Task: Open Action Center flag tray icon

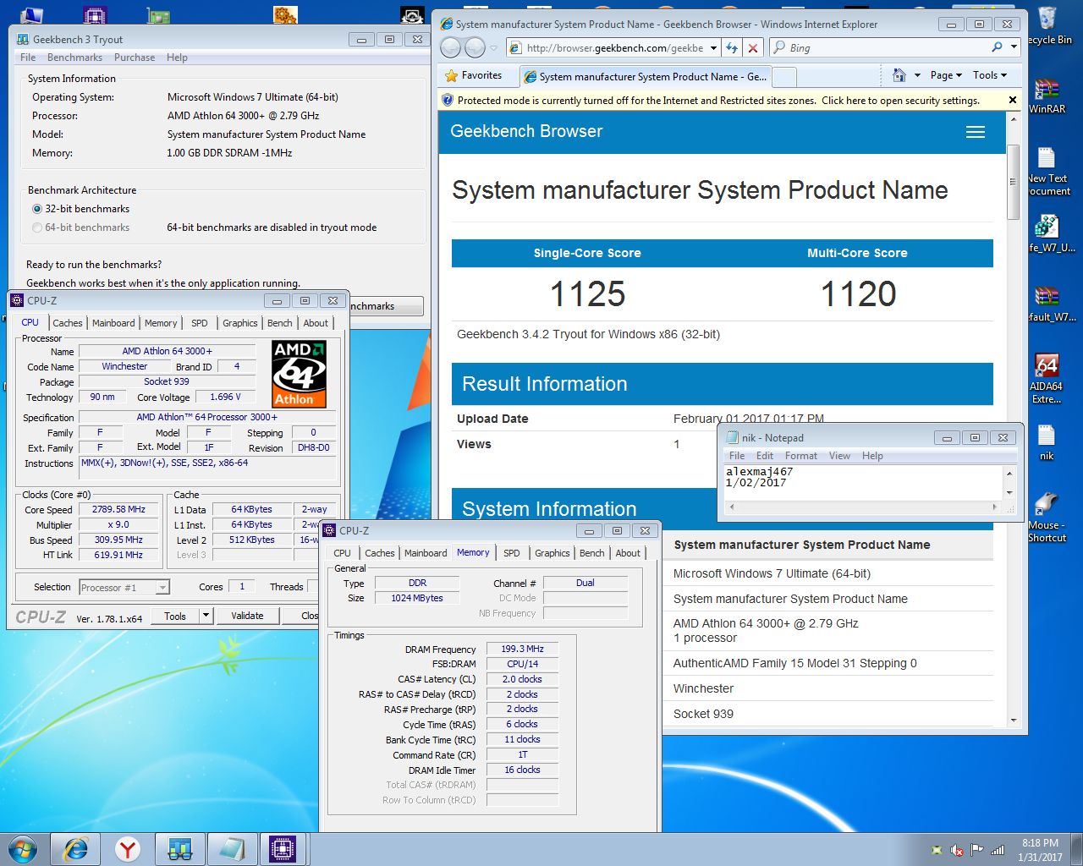Action: point(977,850)
